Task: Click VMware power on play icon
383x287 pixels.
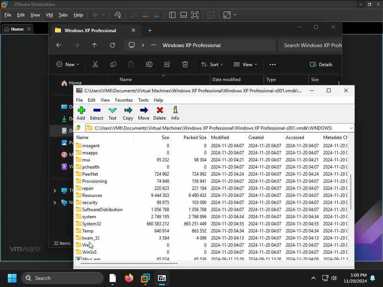Action: pyautogui.click(x=95, y=15)
